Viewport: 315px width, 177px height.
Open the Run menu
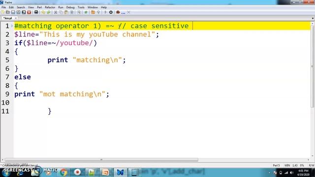pos(61,7)
